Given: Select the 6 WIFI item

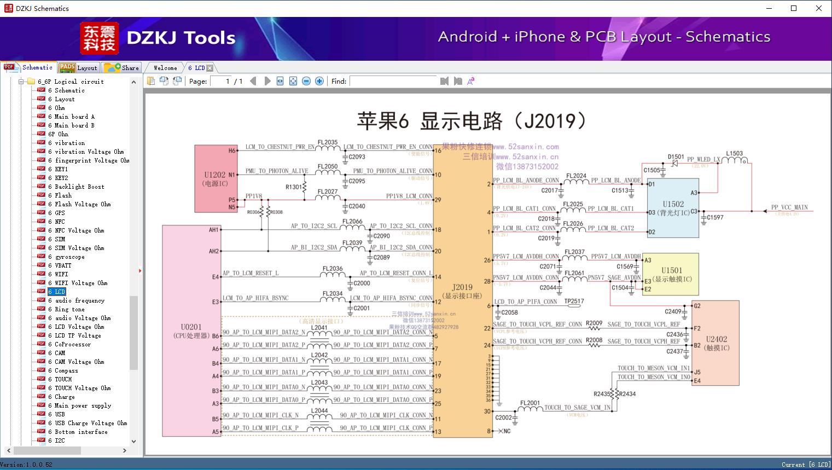Looking at the screenshot, I should 58,274.
